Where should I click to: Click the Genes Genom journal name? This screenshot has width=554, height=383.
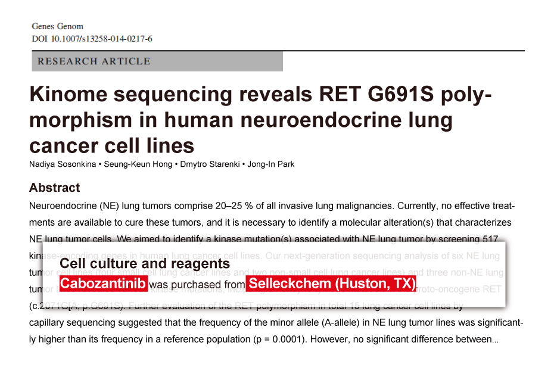click(x=57, y=26)
